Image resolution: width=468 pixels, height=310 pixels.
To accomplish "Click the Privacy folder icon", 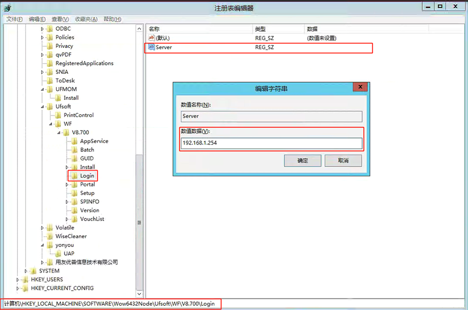I will coord(50,46).
